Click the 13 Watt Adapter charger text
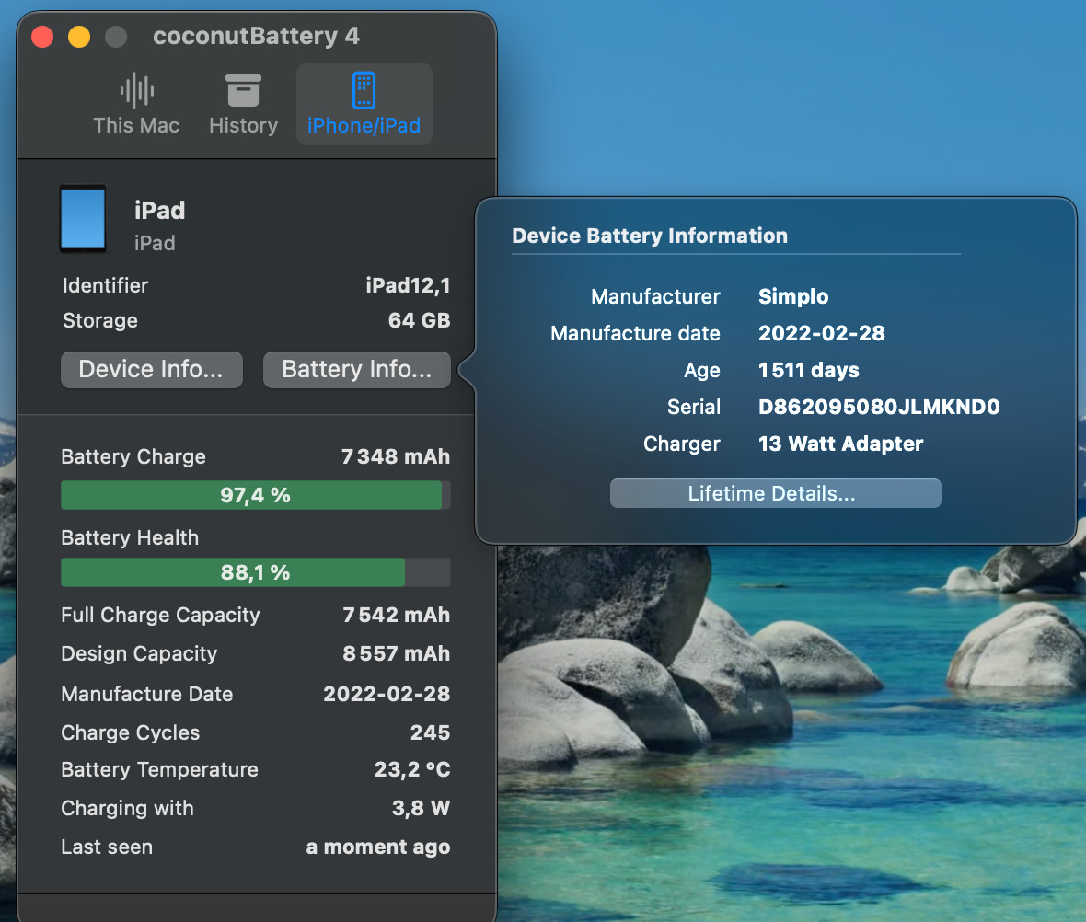The height and width of the screenshot is (922, 1086). [x=840, y=444]
